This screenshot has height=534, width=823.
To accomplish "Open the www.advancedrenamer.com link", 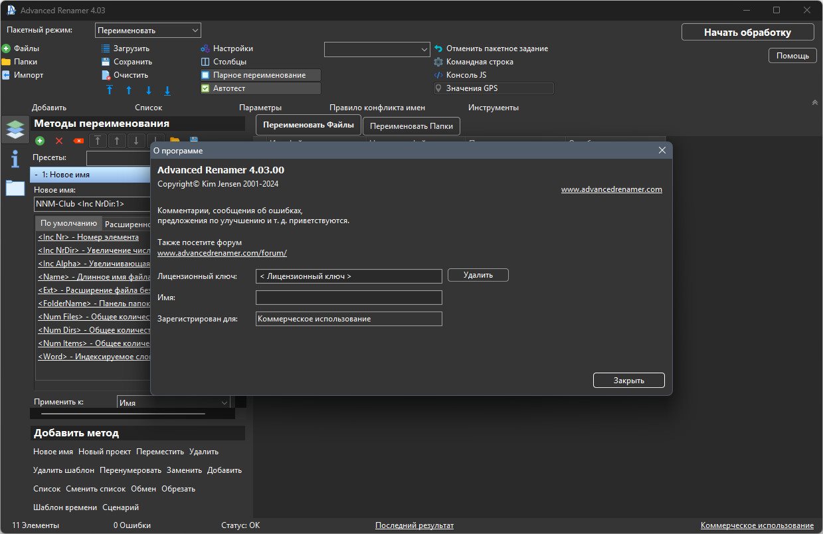I will [612, 189].
